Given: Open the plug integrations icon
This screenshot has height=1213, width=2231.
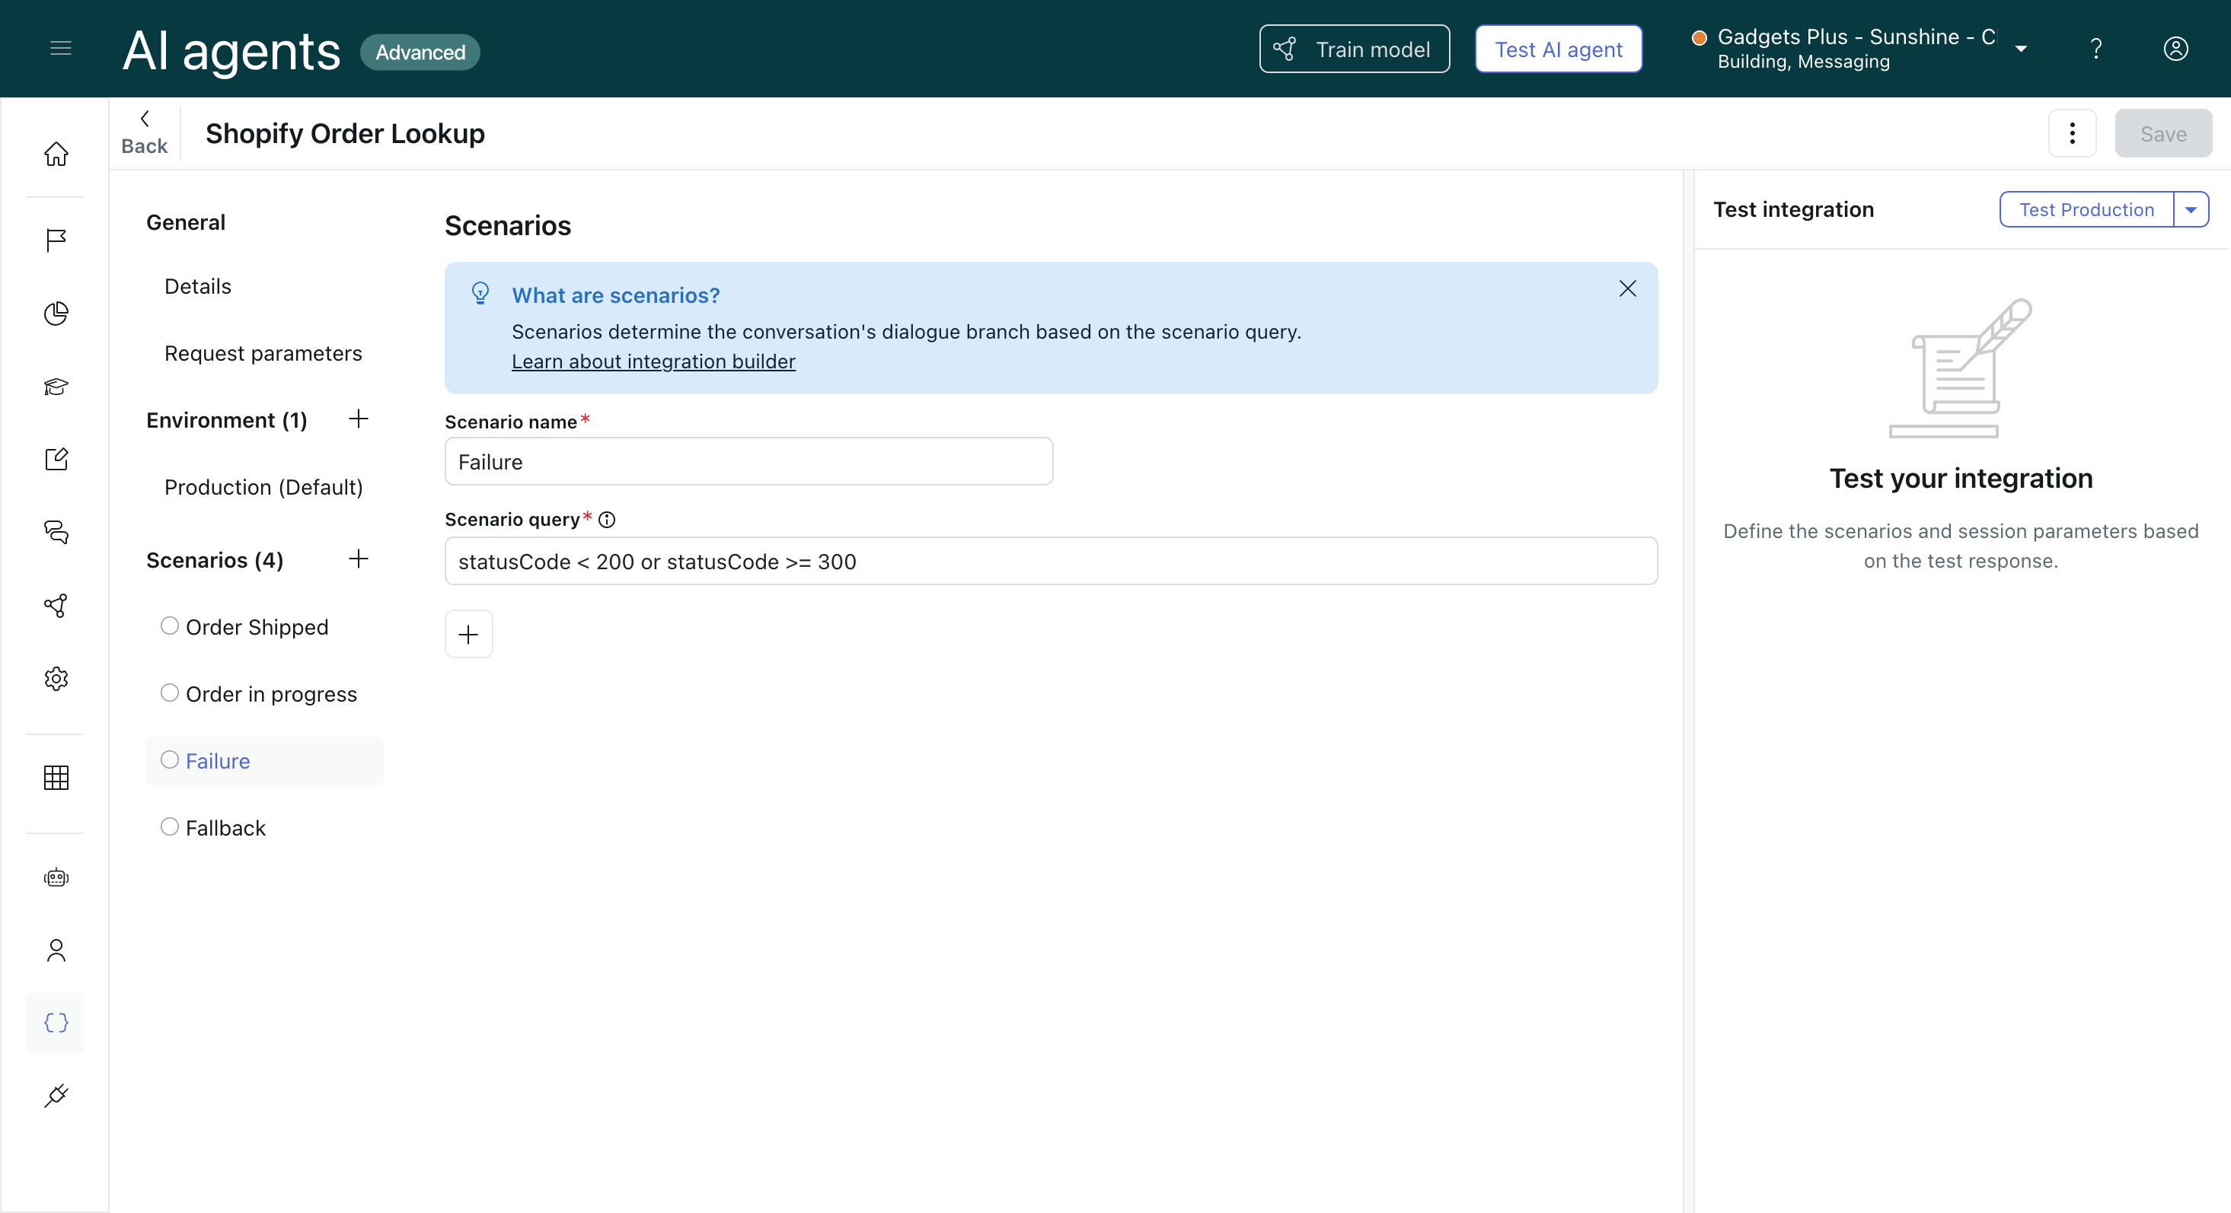Looking at the screenshot, I should (x=56, y=1096).
